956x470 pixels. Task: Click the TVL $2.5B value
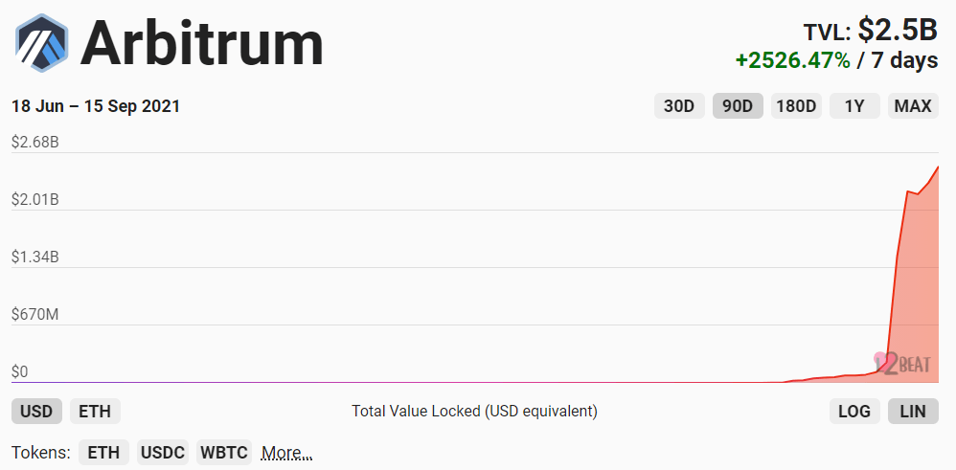(x=897, y=31)
